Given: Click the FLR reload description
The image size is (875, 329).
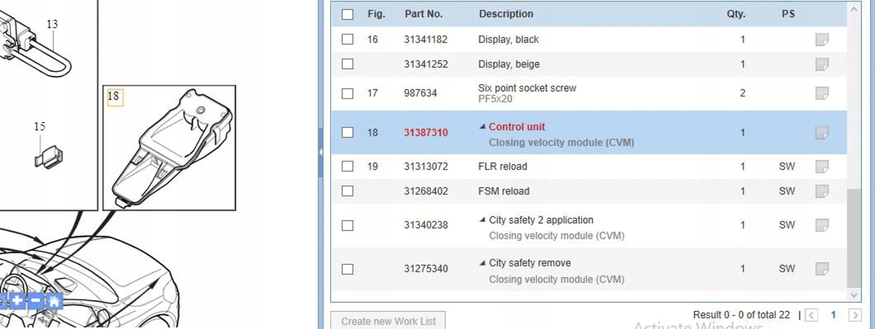Looking at the screenshot, I should coord(503,166).
